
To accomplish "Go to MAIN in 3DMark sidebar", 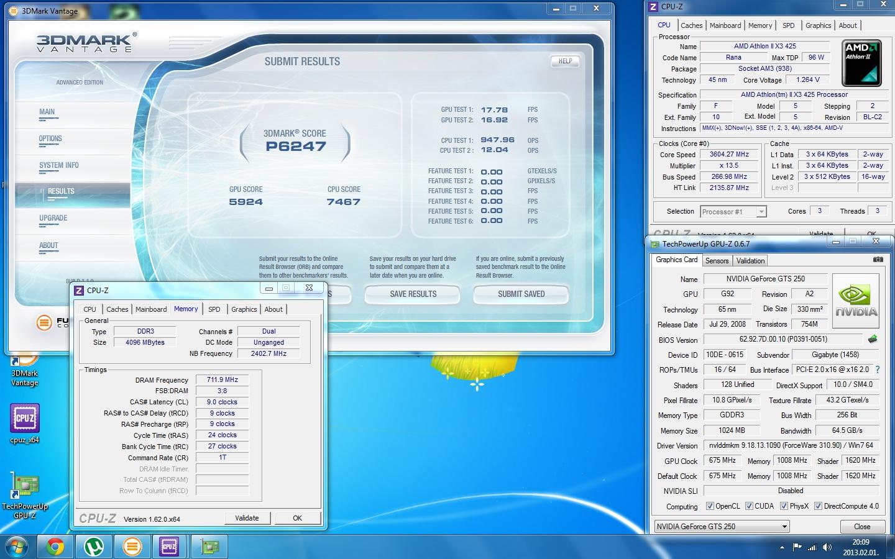I will tap(47, 112).
